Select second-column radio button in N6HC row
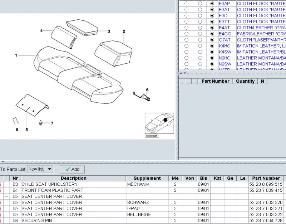Screen dimensions: 286x224 pos(200,58)
